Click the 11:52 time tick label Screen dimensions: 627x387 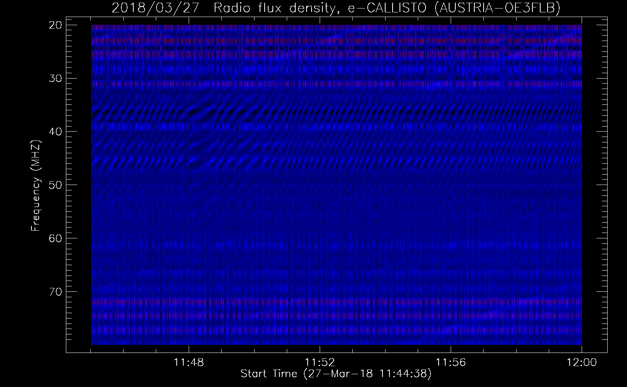click(320, 363)
